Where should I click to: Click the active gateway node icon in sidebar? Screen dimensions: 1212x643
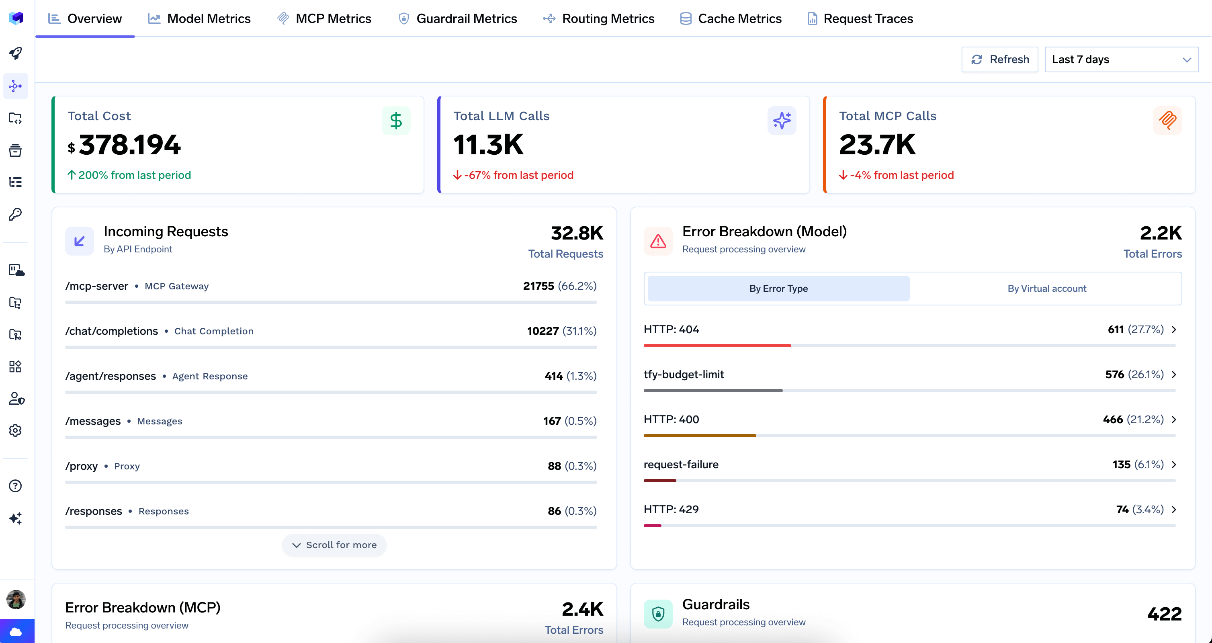pos(16,86)
